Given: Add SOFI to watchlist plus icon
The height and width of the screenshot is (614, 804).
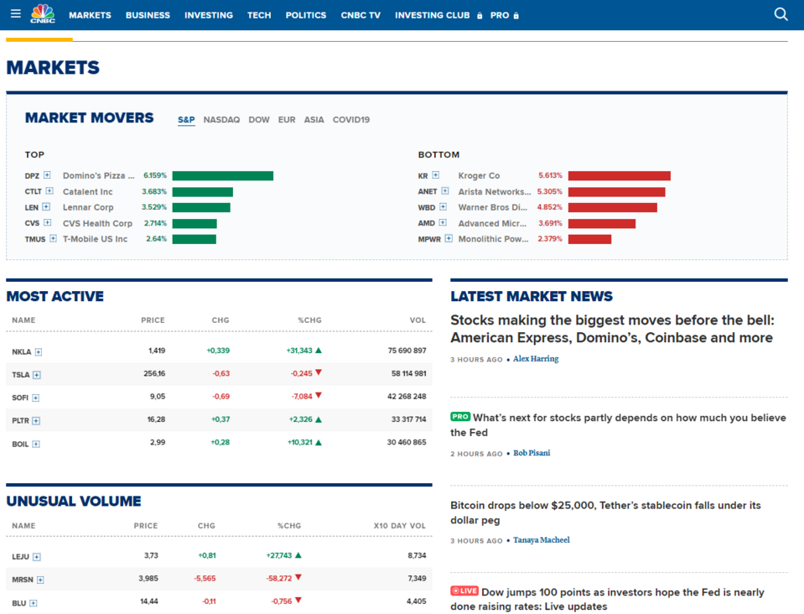Looking at the screenshot, I should click(35, 398).
